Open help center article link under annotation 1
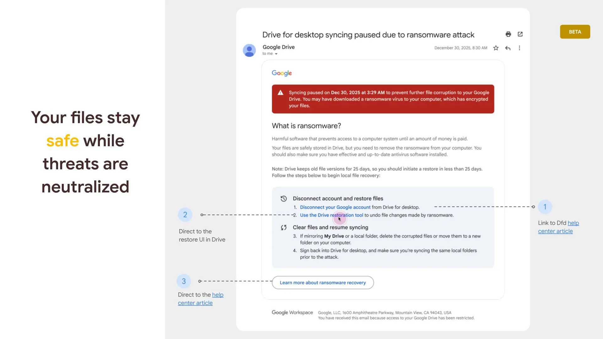The height and width of the screenshot is (339, 603). click(555, 231)
